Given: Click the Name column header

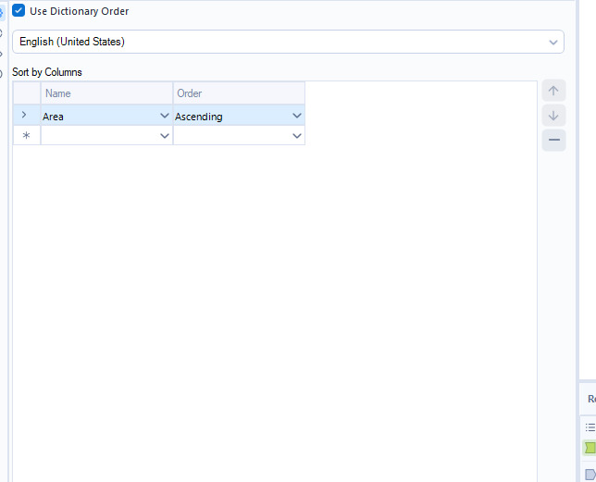Looking at the screenshot, I should (x=106, y=93).
